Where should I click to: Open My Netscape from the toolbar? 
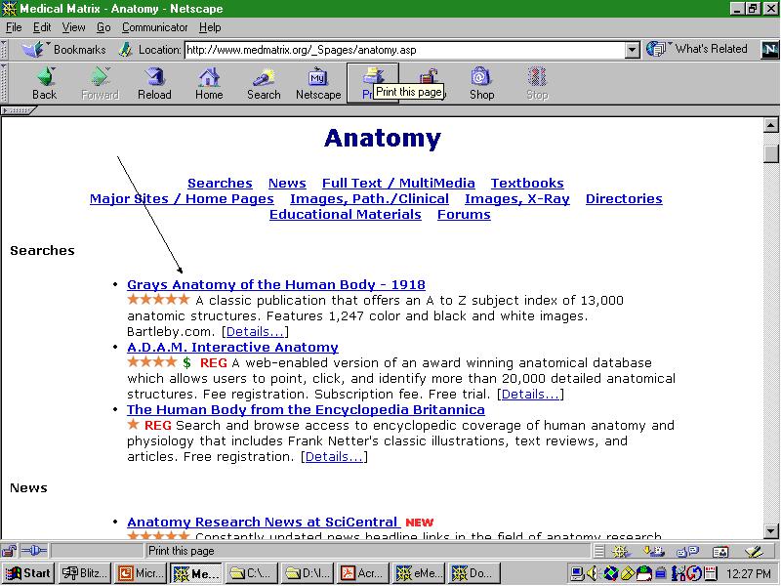click(318, 84)
